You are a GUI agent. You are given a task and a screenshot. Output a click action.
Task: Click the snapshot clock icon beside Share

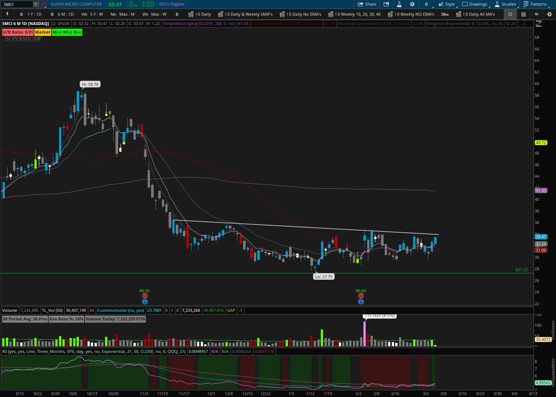[x=387, y=4]
